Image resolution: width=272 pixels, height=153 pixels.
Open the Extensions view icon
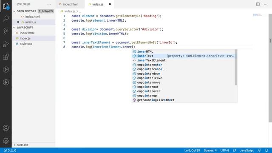coord(6,57)
